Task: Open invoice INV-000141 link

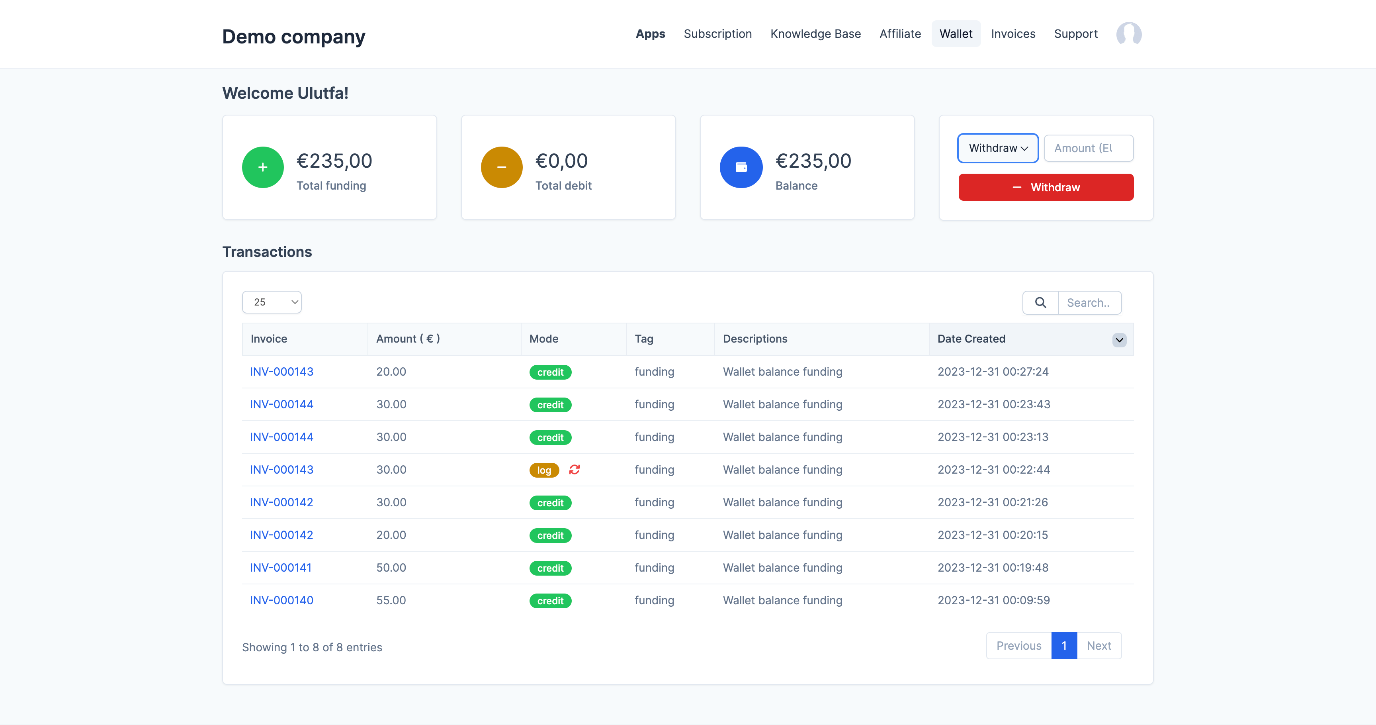Action: click(x=280, y=567)
